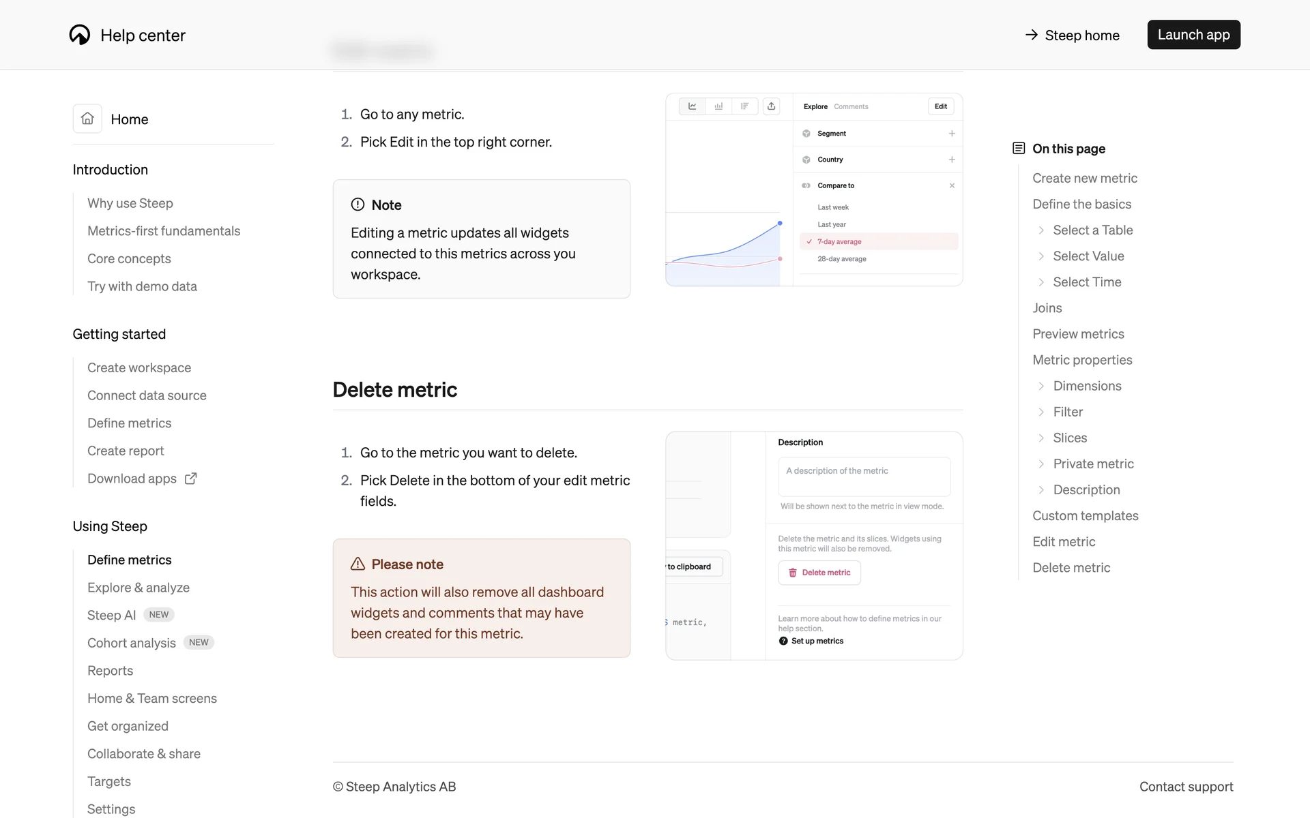The image size is (1310, 818).
Task: Follow the Contact support link
Action: click(x=1186, y=787)
